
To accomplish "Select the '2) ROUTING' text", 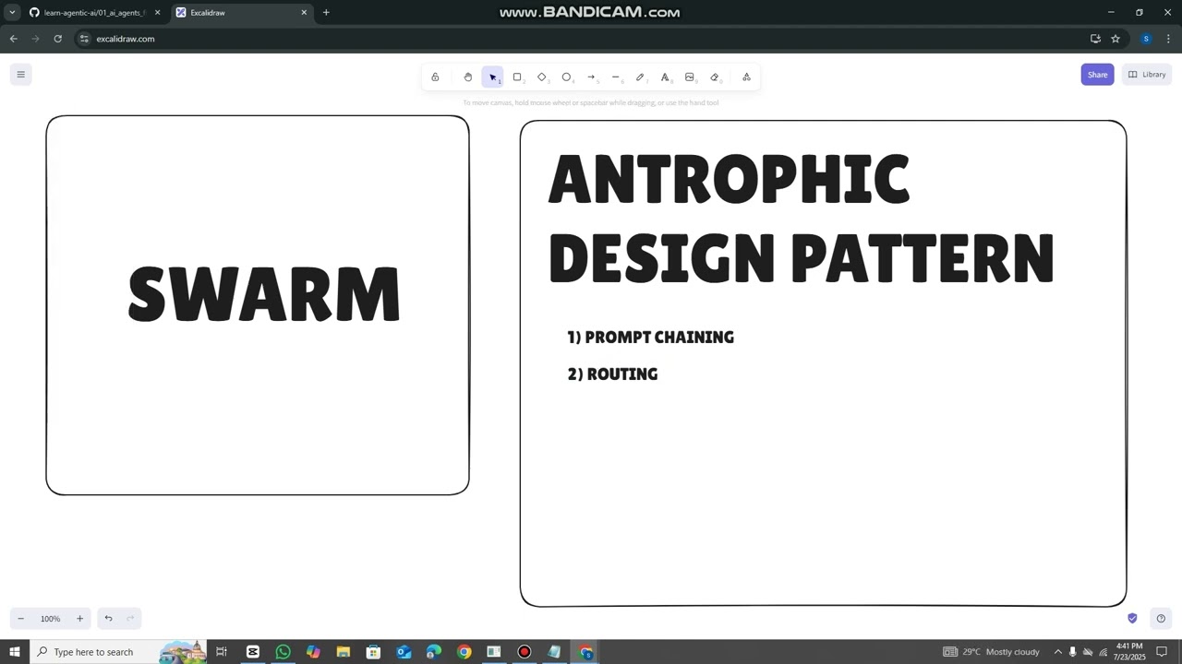I will point(612,373).
